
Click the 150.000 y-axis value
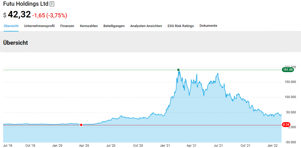coord(290,82)
